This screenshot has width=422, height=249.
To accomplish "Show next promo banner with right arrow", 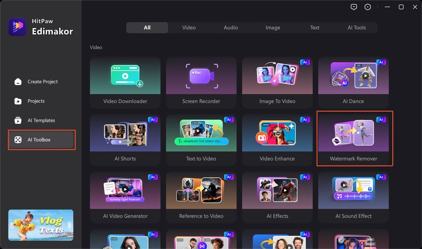I will [x=70, y=225].
